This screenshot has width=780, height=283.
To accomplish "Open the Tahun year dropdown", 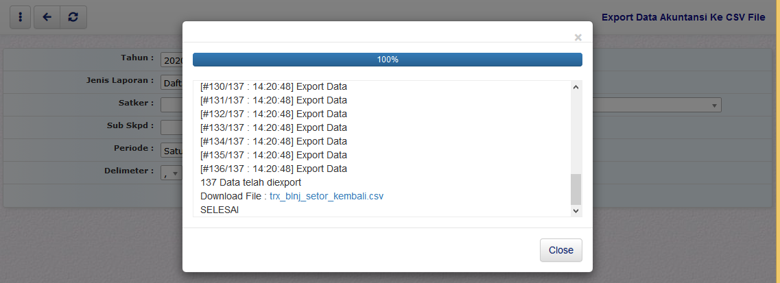I will coord(172,60).
